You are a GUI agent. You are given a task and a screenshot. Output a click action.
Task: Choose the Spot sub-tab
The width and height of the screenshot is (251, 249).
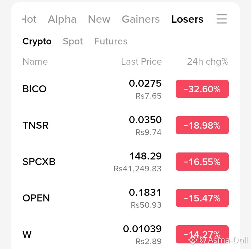(73, 41)
